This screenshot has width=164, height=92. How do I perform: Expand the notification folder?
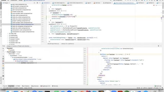(x=8, y=35)
